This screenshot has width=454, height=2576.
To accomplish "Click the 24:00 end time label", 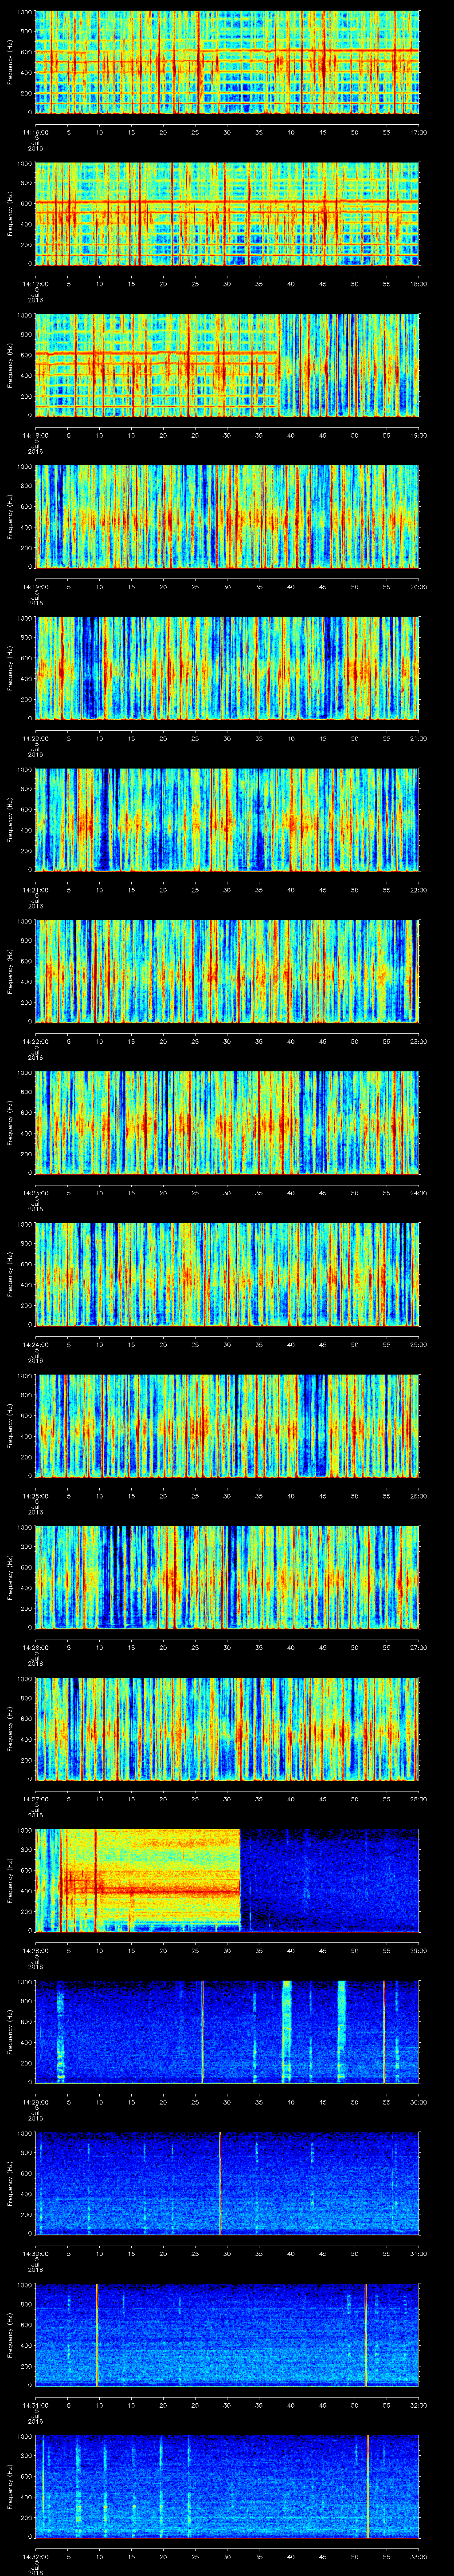I will click(x=418, y=1192).
